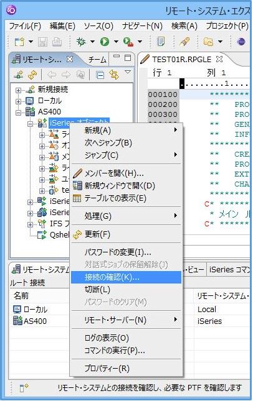Close the リモート・シ... view tab
Screen dimensions: 253x401
point(69,59)
